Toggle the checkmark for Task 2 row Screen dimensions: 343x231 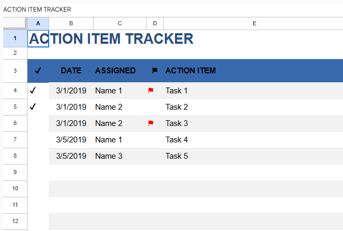coord(33,107)
